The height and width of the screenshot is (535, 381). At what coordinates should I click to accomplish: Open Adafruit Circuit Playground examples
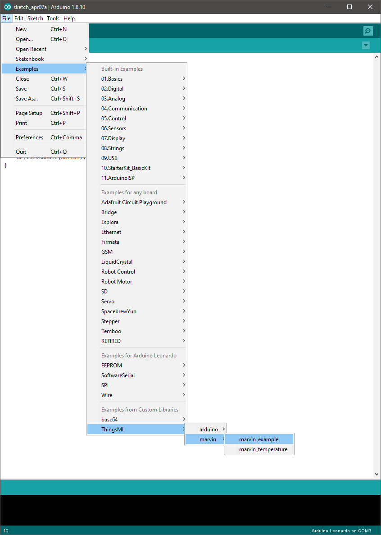(x=136, y=202)
